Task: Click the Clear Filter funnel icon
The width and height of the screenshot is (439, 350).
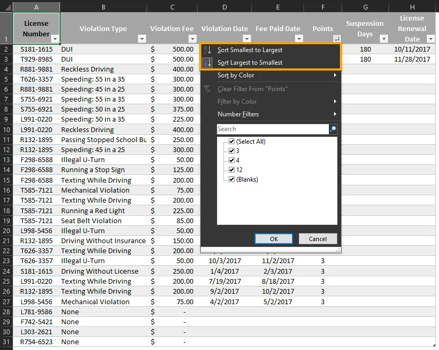Action: (207, 89)
